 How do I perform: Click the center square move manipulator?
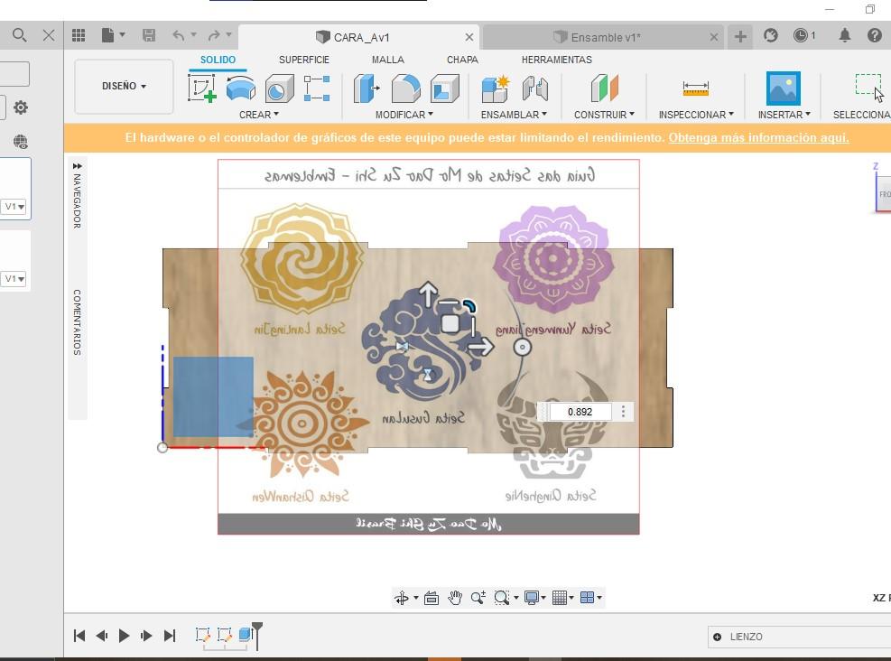click(450, 323)
